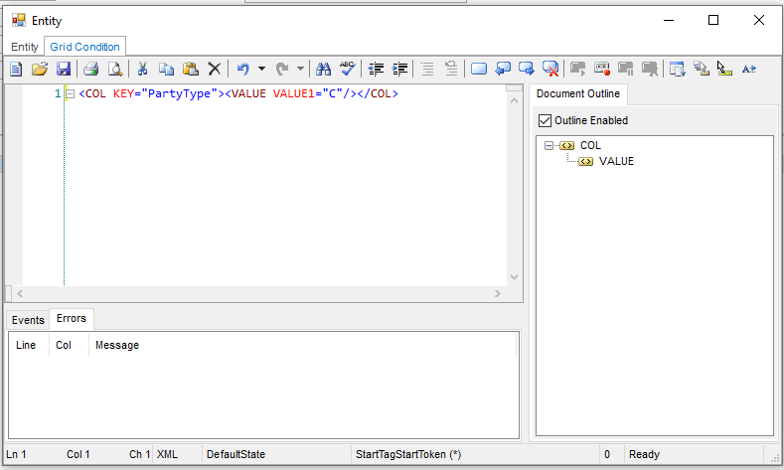Switch to the Events tab
The image size is (784, 470).
(x=28, y=320)
